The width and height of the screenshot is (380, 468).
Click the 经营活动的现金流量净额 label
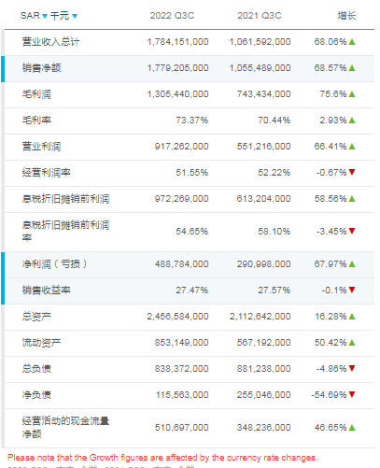pyautogui.click(x=65, y=427)
